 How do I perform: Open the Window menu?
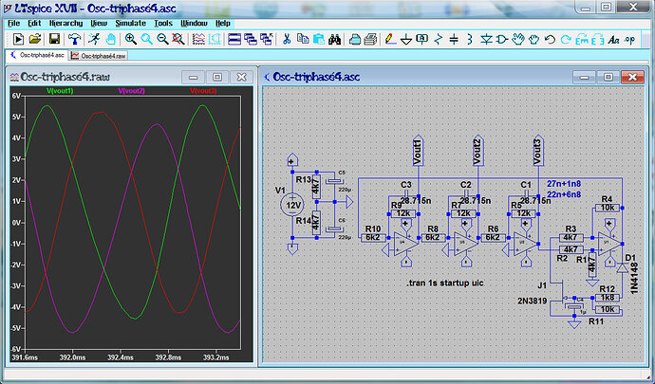tap(194, 24)
